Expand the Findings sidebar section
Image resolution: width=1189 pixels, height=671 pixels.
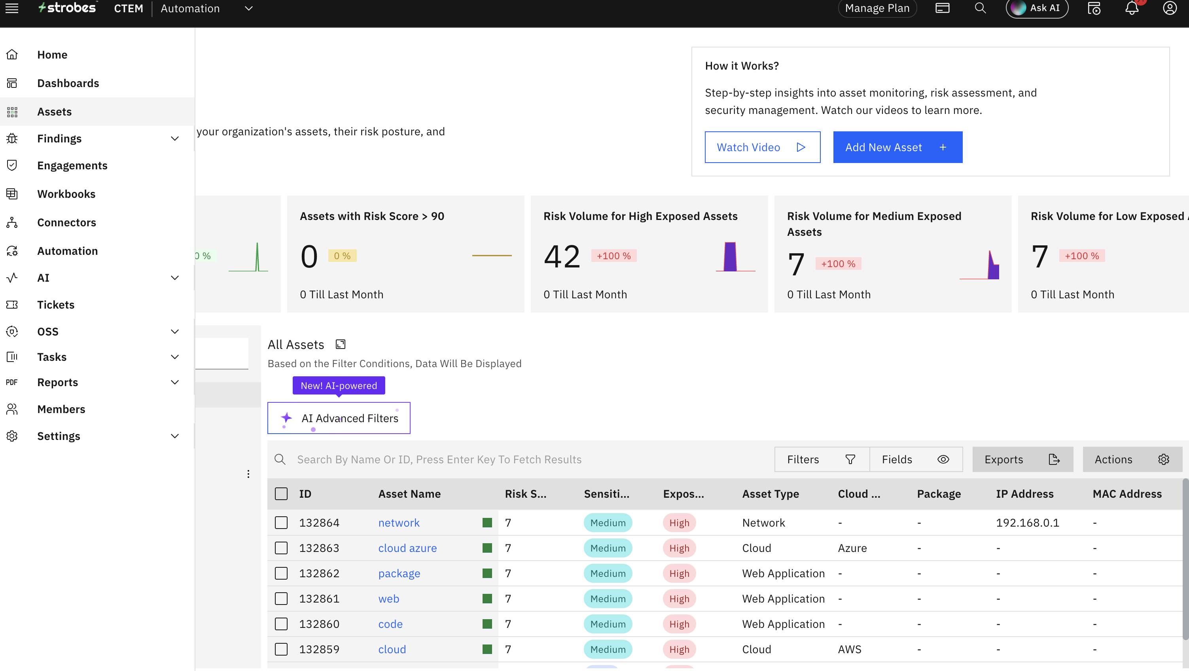(x=174, y=138)
